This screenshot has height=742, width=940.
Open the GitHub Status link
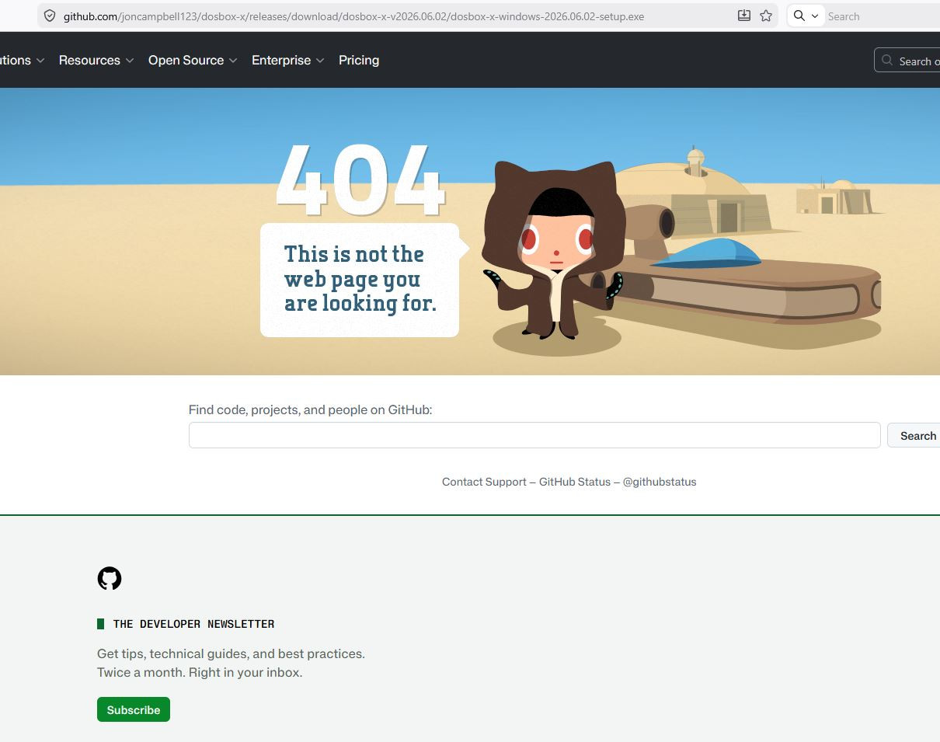[575, 482]
